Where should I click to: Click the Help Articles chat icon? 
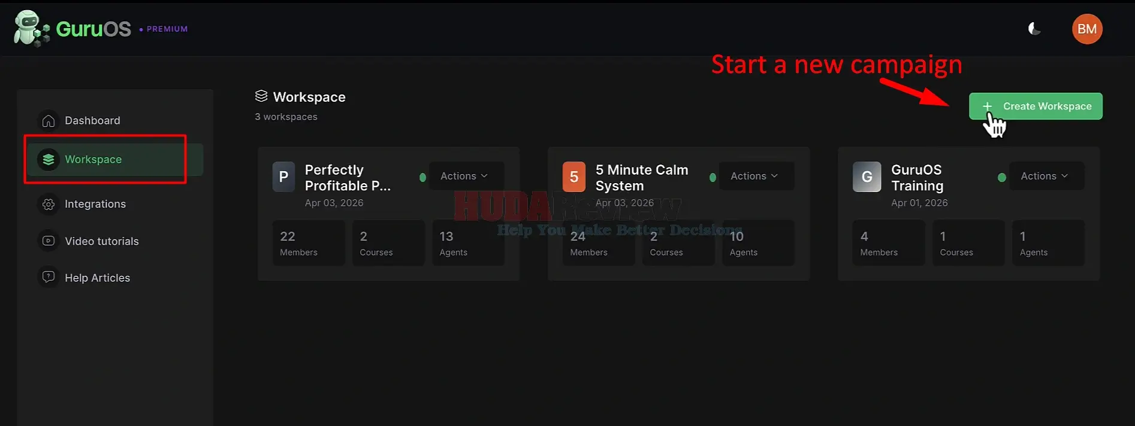click(49, 277)
